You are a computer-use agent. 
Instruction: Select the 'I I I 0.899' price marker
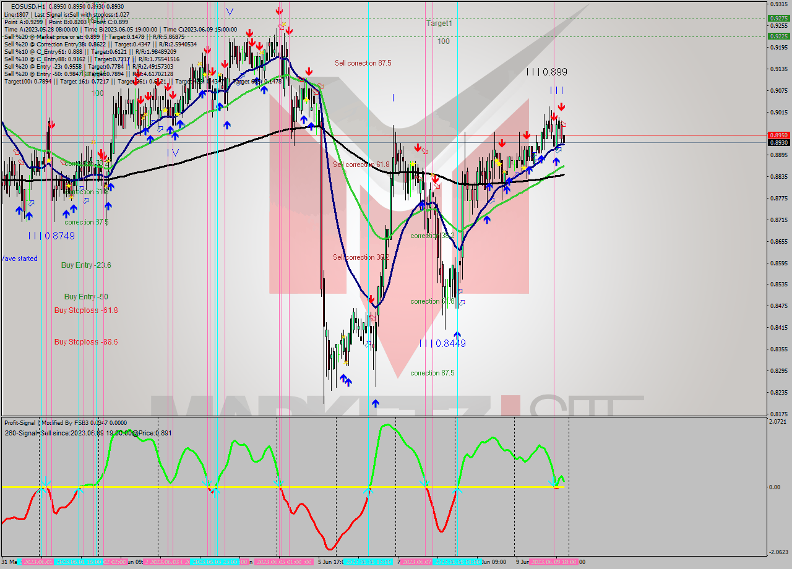546,72
